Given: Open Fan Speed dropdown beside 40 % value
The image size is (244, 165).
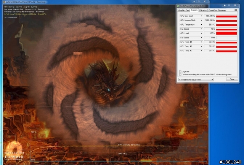Looking at the screenshot, I should 201,29.
